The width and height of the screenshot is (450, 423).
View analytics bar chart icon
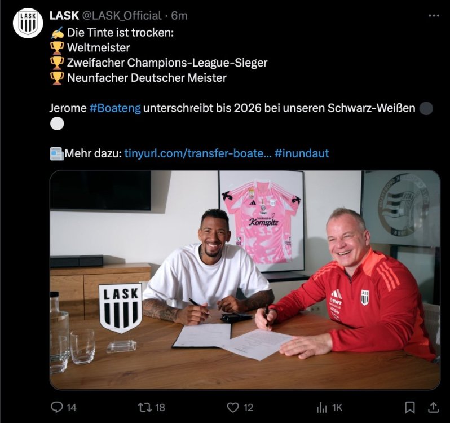(x=322, y=408)
